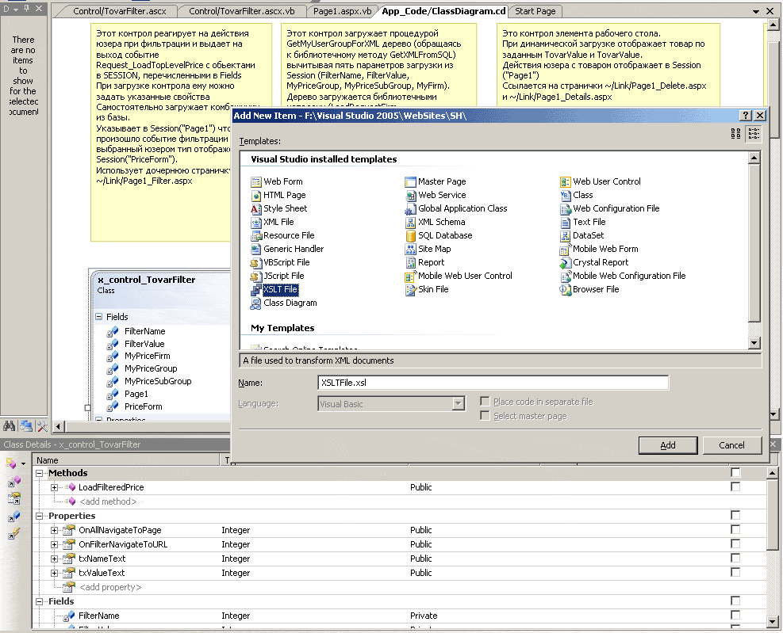Collapse Fields compartment in class shape
The width and height of the screenshot is (783, 633).
pos(99,317)
